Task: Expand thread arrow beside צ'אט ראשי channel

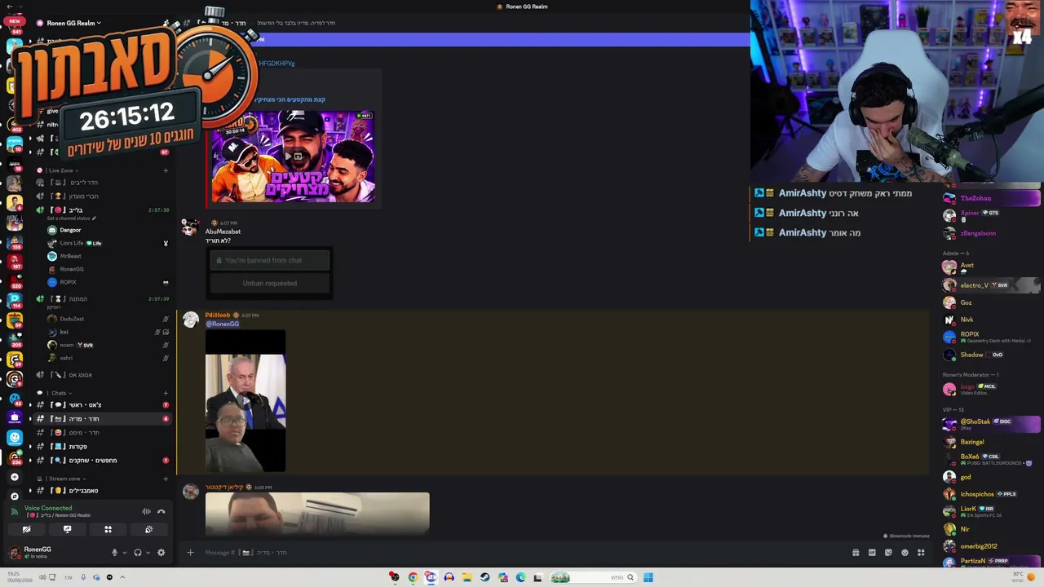Action: point(30,405)
